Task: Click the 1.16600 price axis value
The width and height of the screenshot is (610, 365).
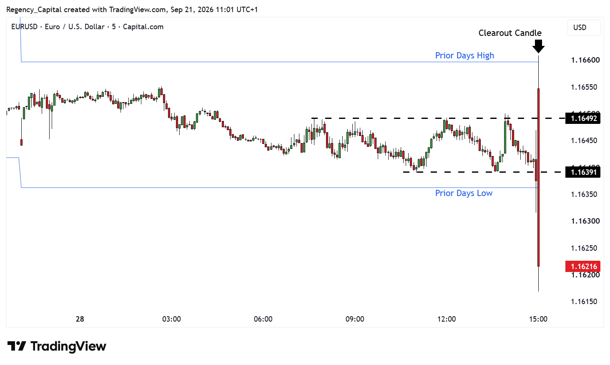Action: pos(585,60)
